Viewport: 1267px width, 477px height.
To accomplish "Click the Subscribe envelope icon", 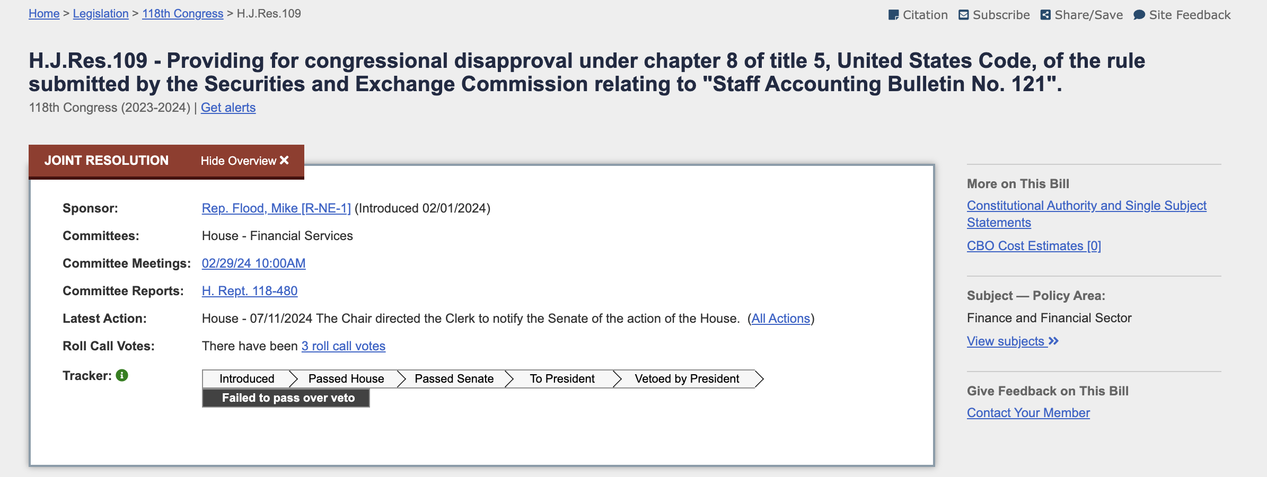I will (963, 15).
